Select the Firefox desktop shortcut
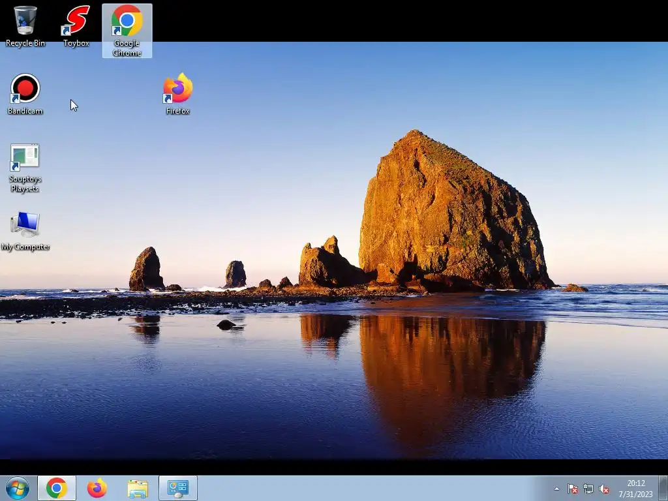 177,94
